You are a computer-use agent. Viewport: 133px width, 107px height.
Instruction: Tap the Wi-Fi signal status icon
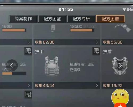coord(124,10)
